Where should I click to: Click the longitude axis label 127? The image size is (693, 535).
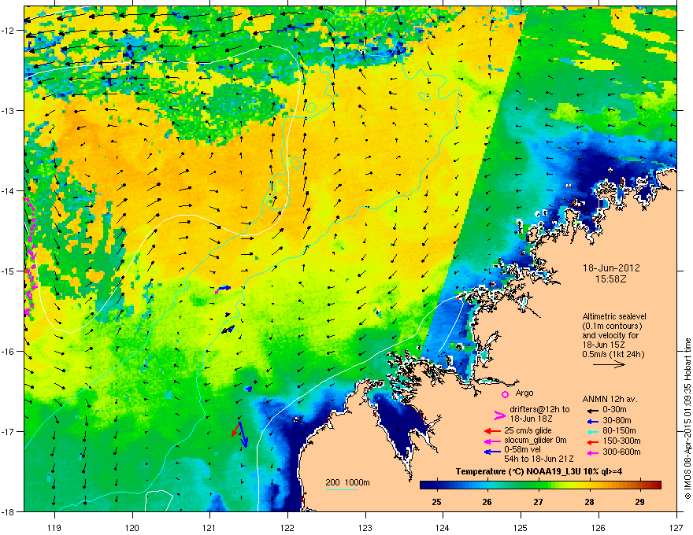(676, 527)
